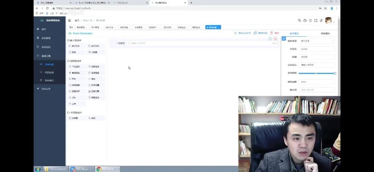Add a 滑块 slider component
This screenshot has height=172, width=374.
[x=96, y=79]
